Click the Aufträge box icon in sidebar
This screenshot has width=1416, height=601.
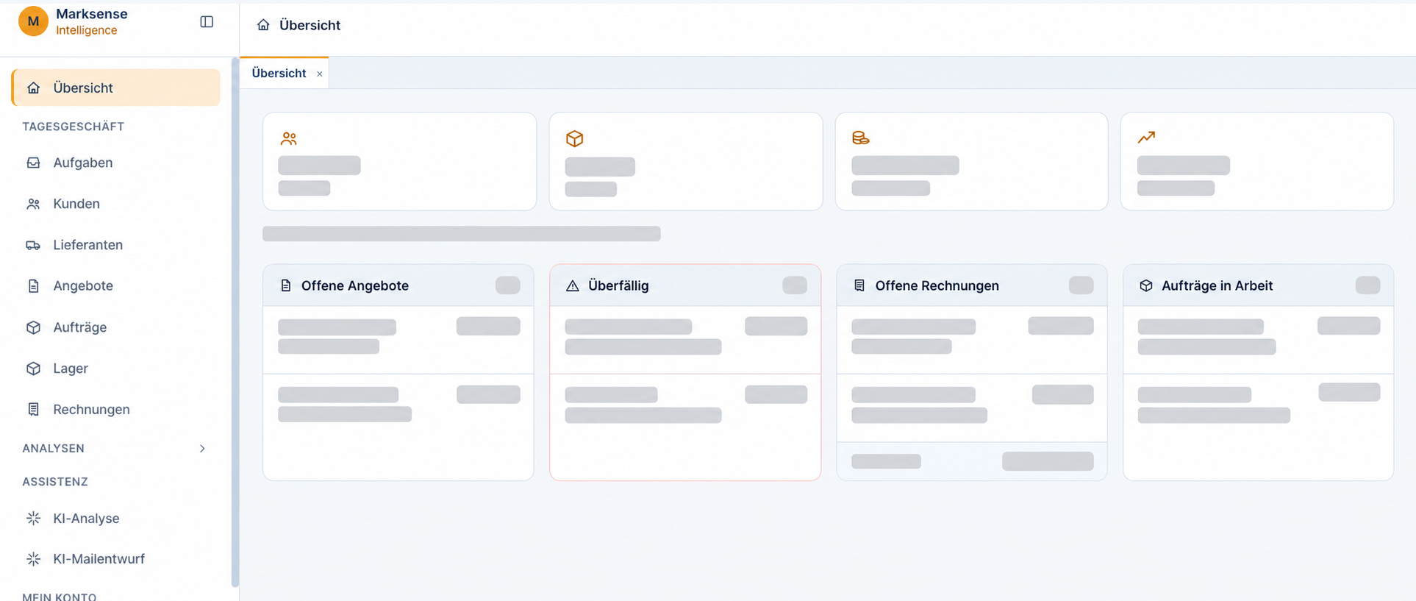(33, 327)
